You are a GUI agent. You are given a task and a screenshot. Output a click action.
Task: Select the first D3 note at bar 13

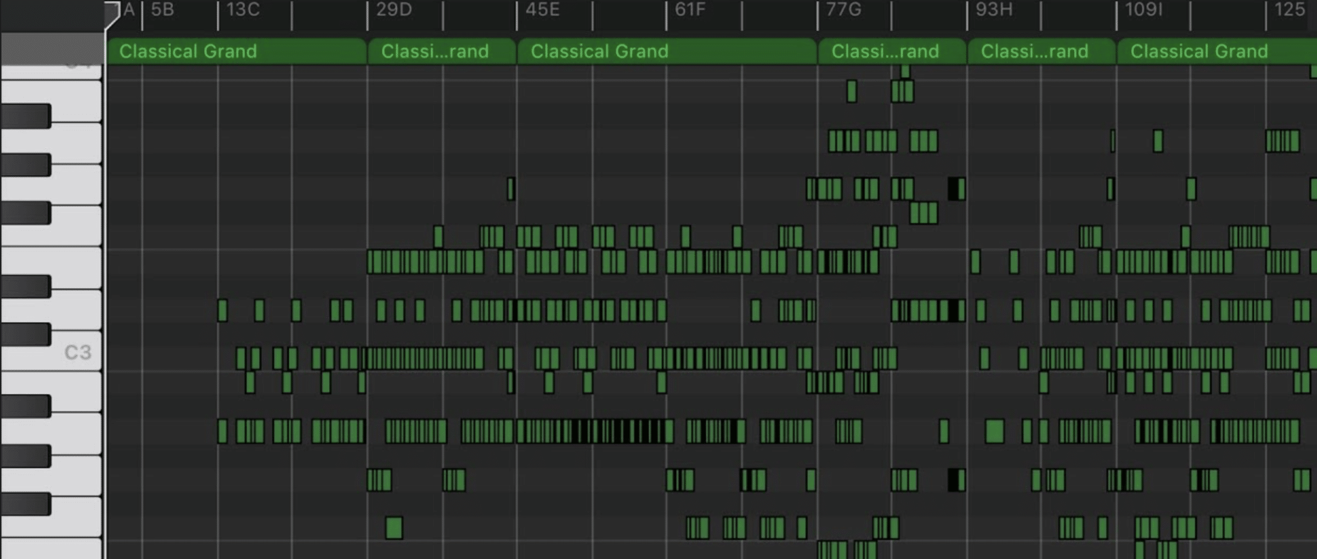(222, 310)
